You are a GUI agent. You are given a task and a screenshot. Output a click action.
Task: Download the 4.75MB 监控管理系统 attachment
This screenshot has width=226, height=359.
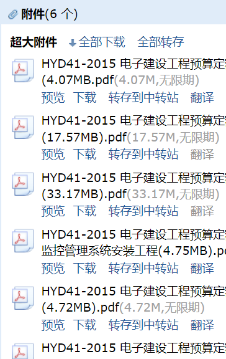(x=85, y=268)
